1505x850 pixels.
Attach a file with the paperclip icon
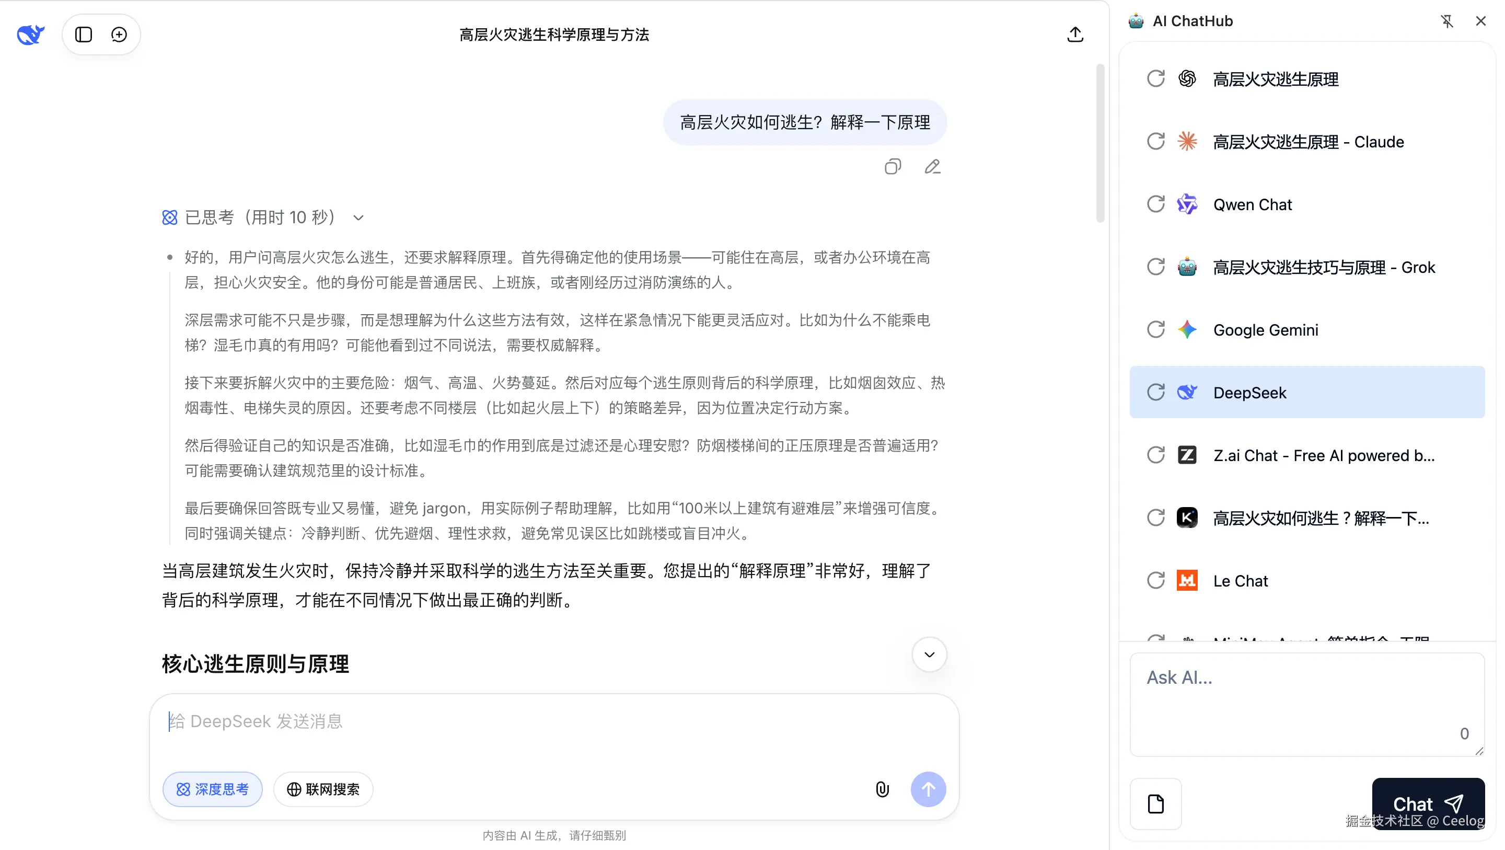tap(882, 789)
